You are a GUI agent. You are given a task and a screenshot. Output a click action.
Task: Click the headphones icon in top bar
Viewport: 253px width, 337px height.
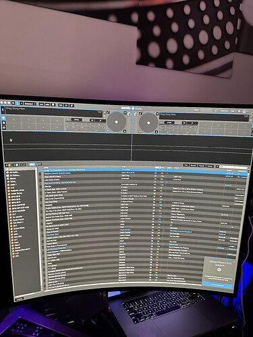click(217, 111)
